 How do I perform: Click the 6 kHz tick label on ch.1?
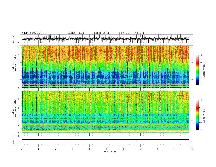click(19, 63)
